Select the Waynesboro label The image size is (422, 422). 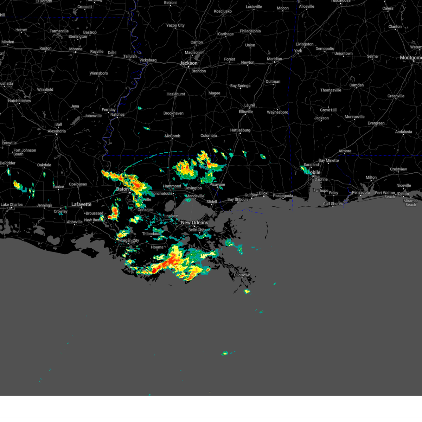click(277, 113)
